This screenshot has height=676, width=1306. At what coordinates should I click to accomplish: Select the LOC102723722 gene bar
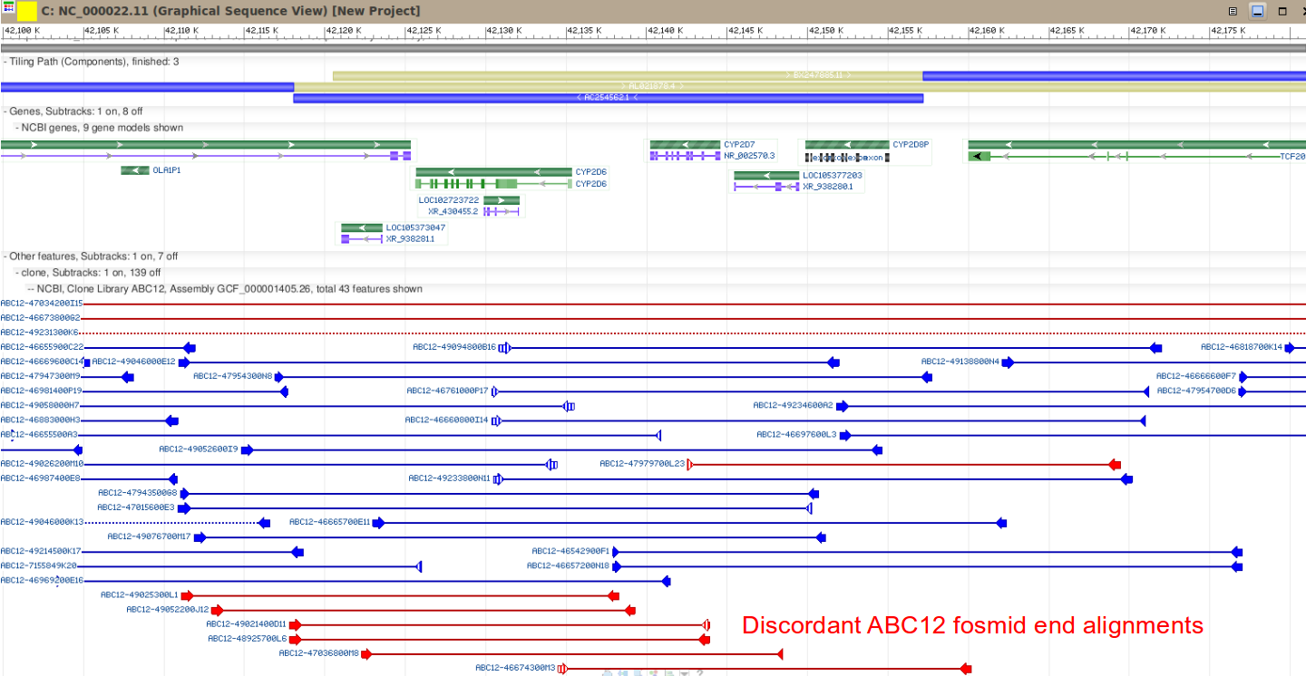(x=502, y=200)
